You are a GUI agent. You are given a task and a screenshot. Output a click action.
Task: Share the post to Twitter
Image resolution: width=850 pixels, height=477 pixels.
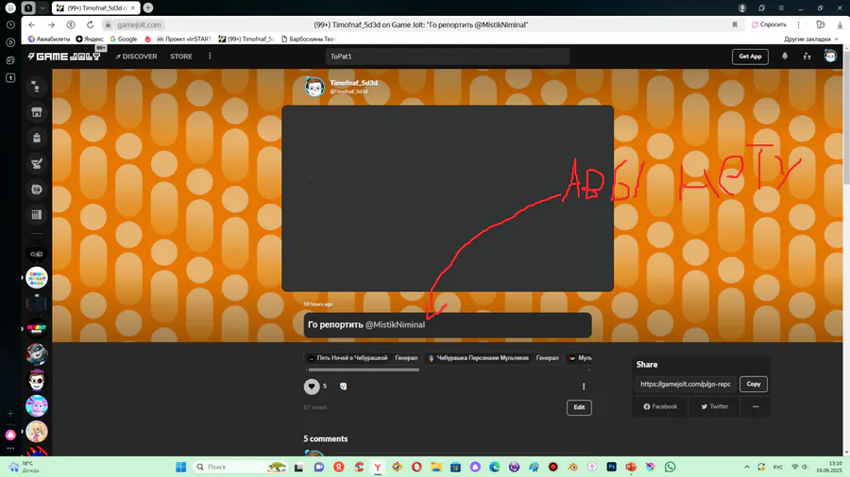click(715, 406)
